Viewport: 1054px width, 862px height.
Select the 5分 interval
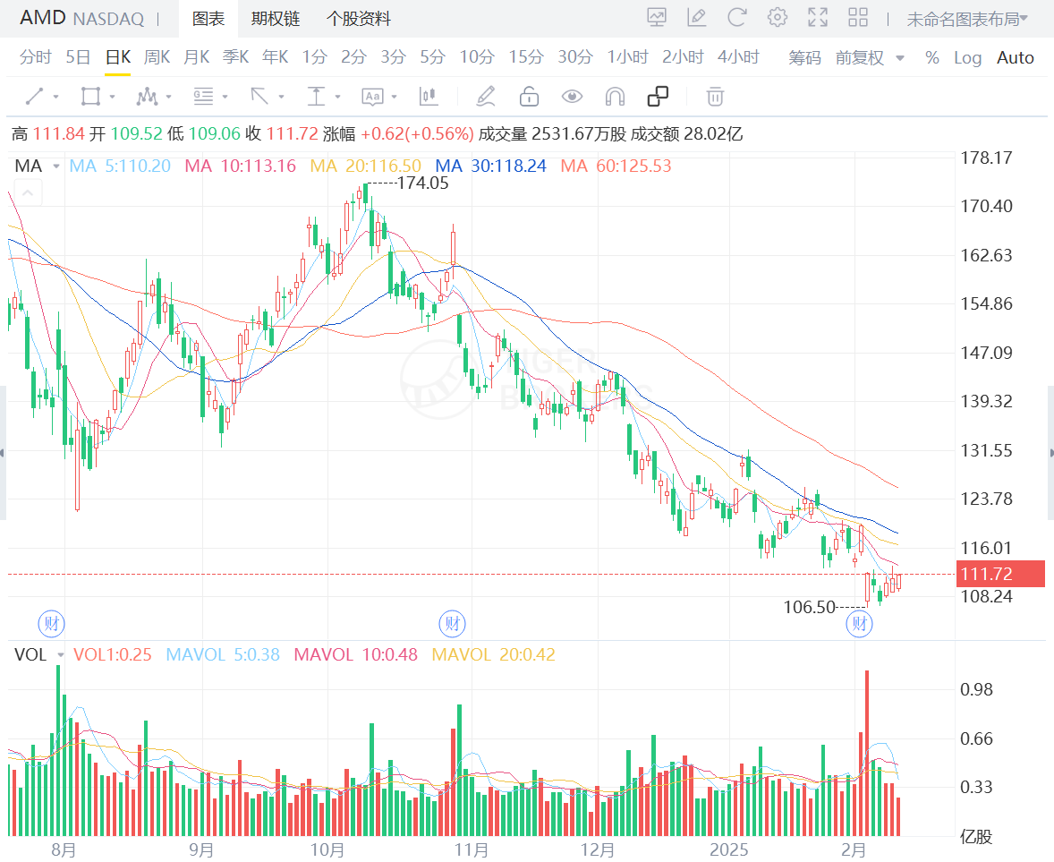433,57
